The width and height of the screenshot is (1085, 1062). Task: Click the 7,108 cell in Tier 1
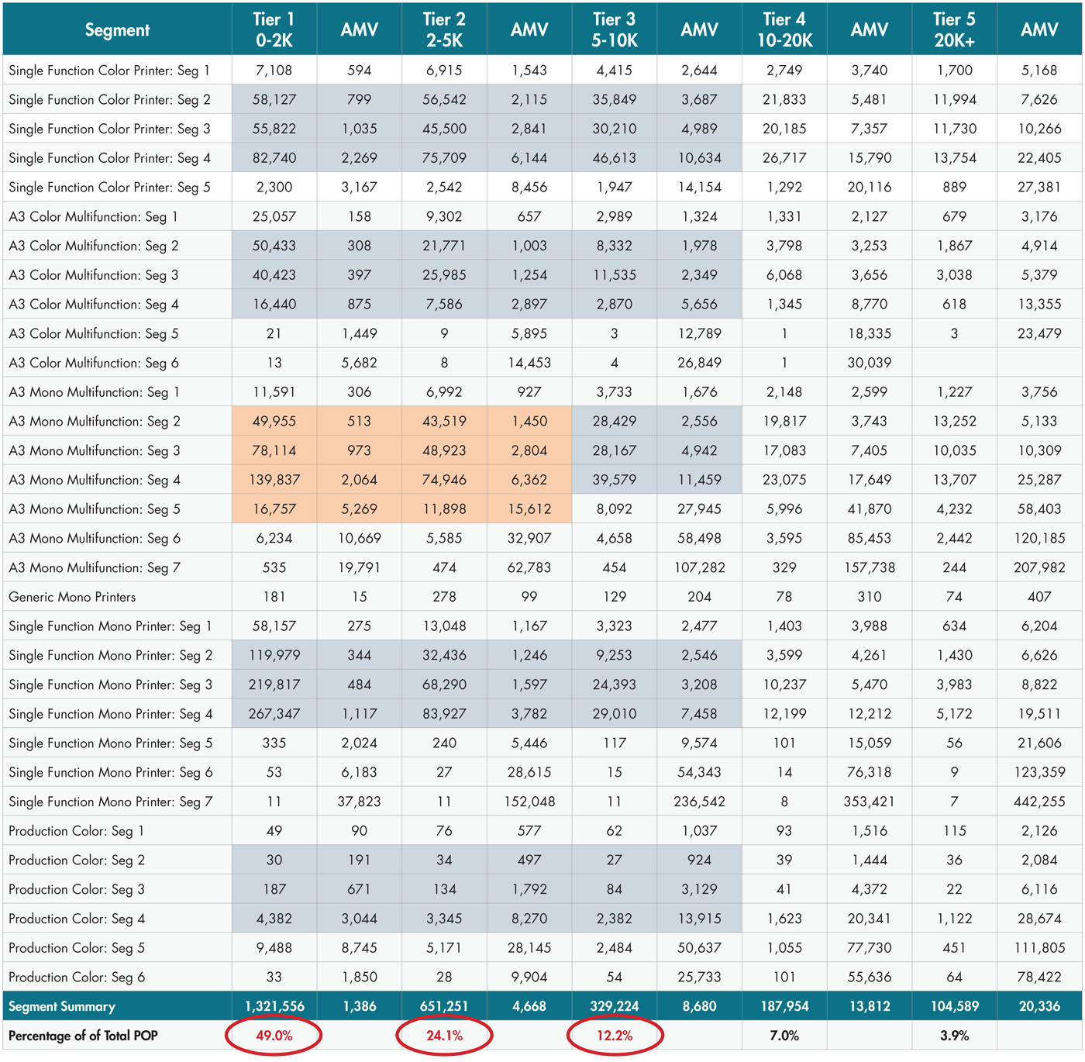coord(274,71)
